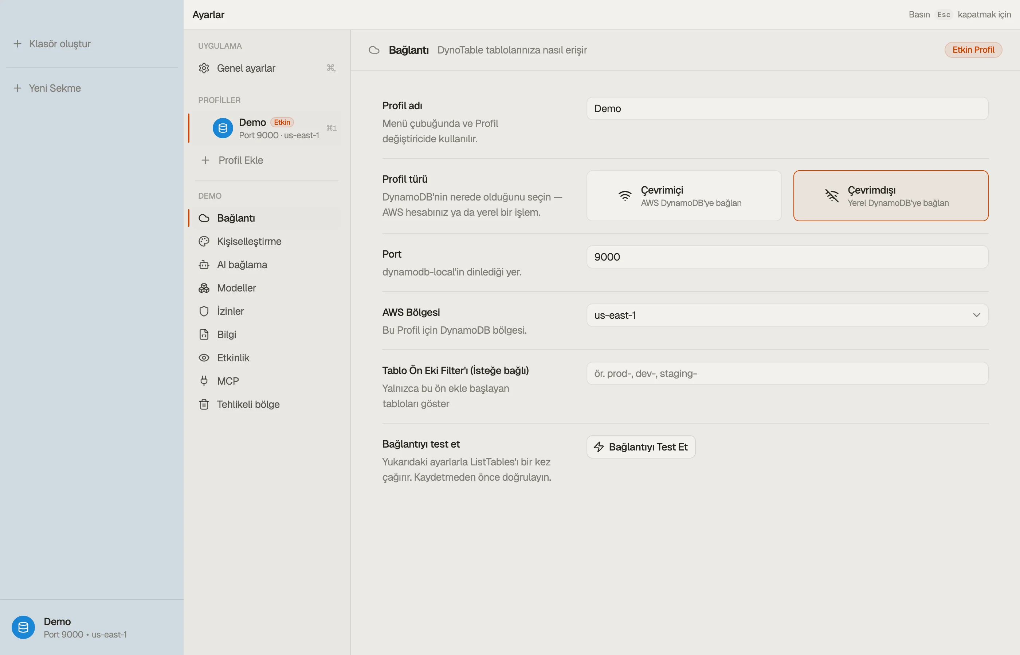Select the Demo profile row labeled Etkin
This screenshot has height=655, width=1020.
coord(265,128)
